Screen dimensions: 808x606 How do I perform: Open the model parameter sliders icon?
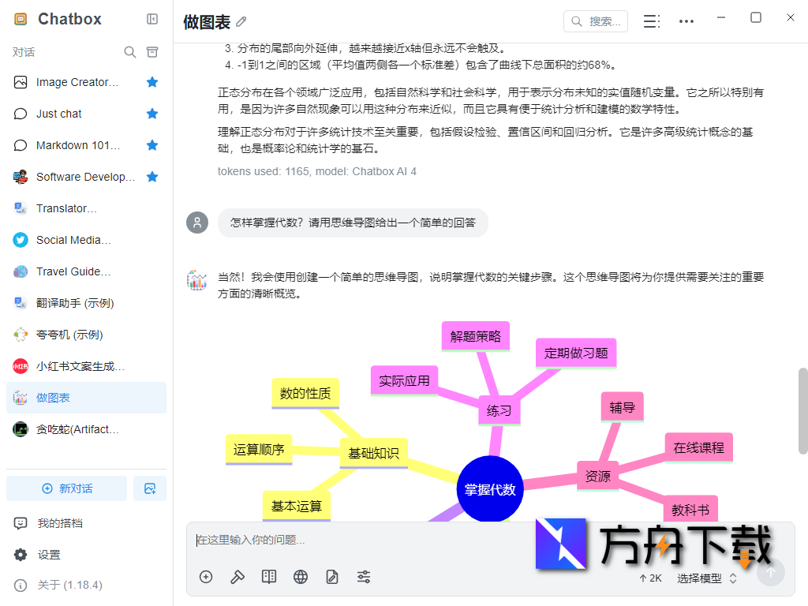(x=363, y=577)
